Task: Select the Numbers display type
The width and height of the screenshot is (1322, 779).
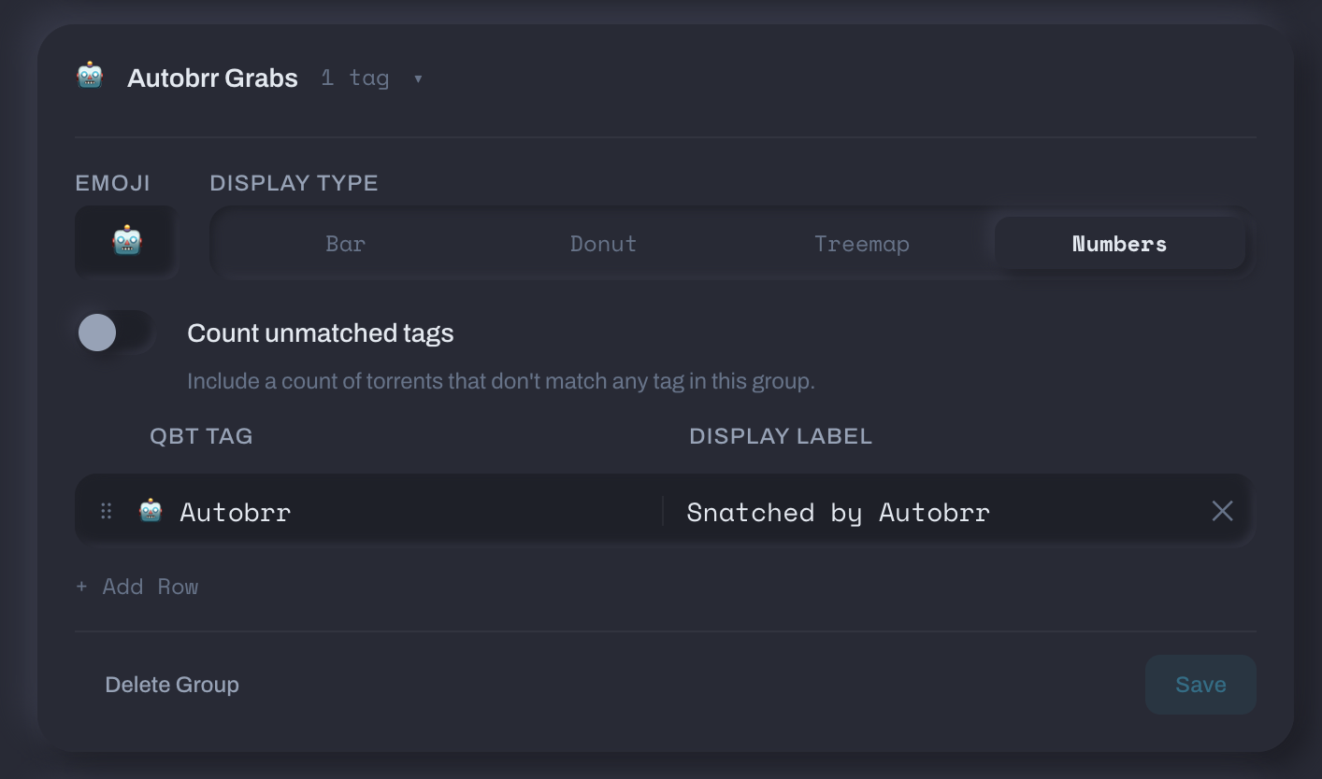Action: [x=1119, y=244]
